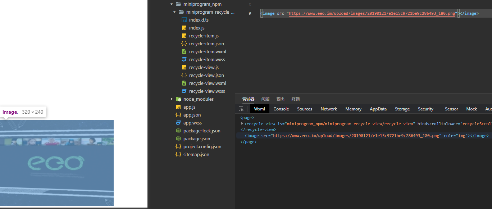Viewport: 492px width, 209px height.
Task: Select the image element row in Wxml tree
Action: click(364, 136)
